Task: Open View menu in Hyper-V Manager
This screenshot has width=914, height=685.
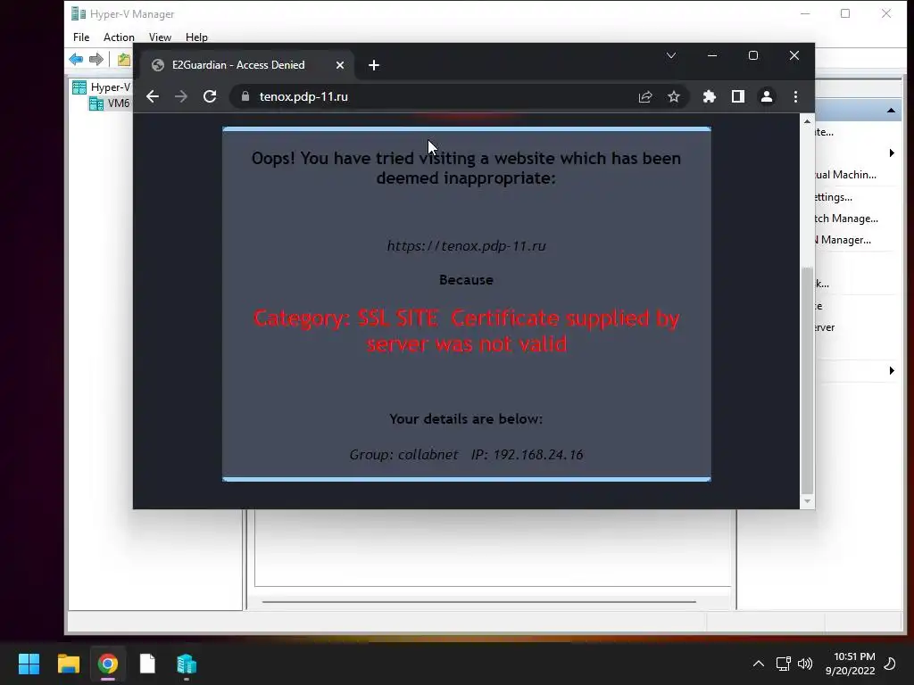Action: pyautogui.click(x=160, y=37)
